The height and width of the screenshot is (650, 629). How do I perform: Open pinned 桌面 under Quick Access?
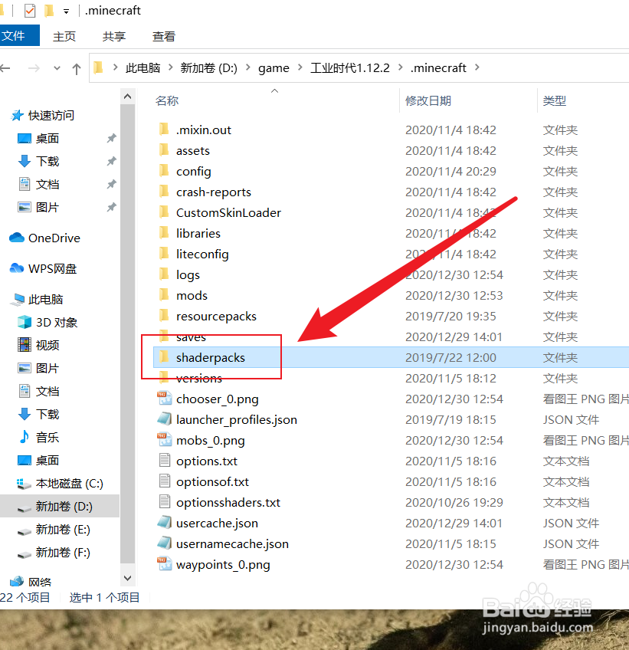pos(48,138)
